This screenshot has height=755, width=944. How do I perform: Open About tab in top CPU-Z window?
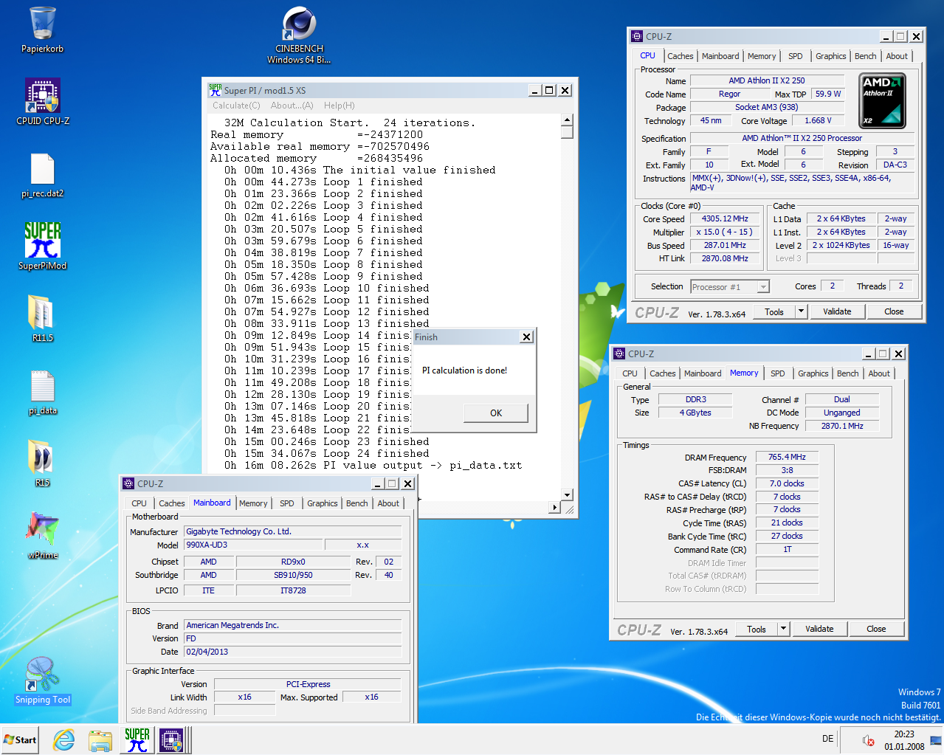click(897, 56)
